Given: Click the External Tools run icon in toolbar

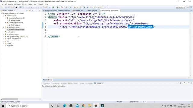Looking at the screenshot, I should [62, 7].
